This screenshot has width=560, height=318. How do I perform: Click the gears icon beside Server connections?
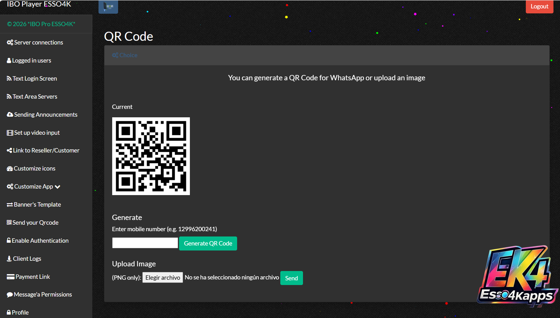[x=10, y=42]
